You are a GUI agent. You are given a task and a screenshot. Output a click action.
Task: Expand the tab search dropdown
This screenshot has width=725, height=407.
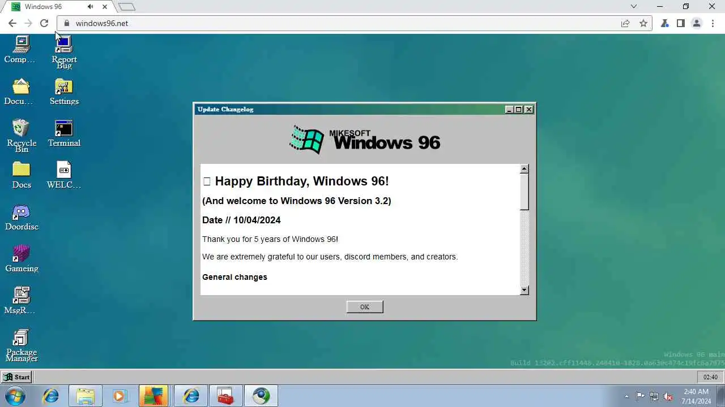pyautogui.click(x=634, y=7)
